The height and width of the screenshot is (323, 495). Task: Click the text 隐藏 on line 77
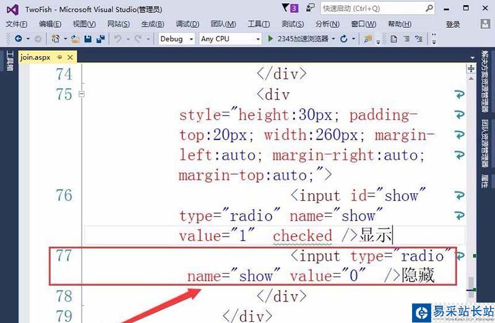click(x=418, y=275)
